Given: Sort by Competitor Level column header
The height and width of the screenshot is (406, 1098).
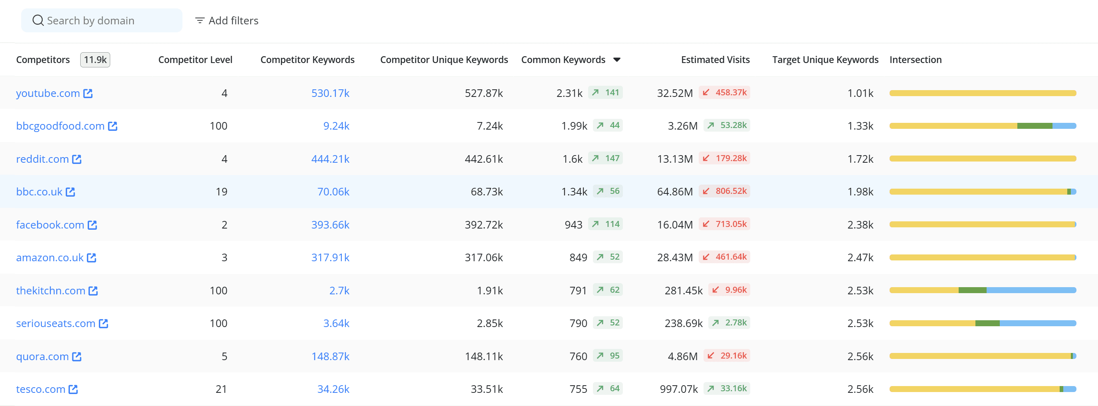Looking at the screenshot, I should tap(195, 59).
